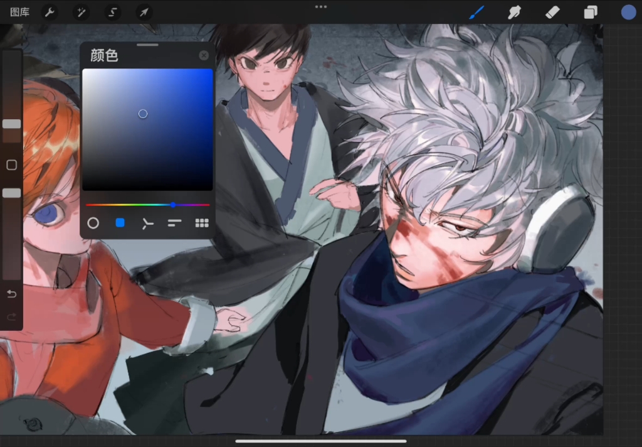Select the Transform arrow tool
Image resolution: width=642 pixels, height=447 pixels.
[x=144, y=13]
